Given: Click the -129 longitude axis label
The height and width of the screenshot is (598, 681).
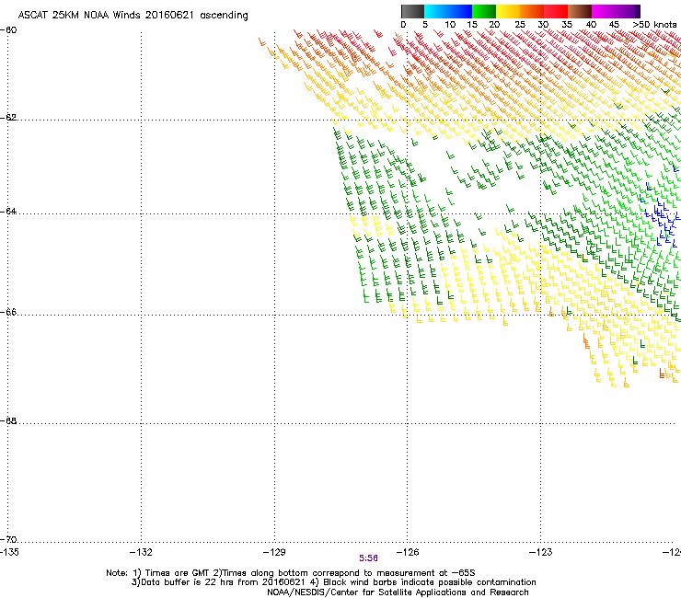Looking at the screenshot, I should tap(274, 552).
